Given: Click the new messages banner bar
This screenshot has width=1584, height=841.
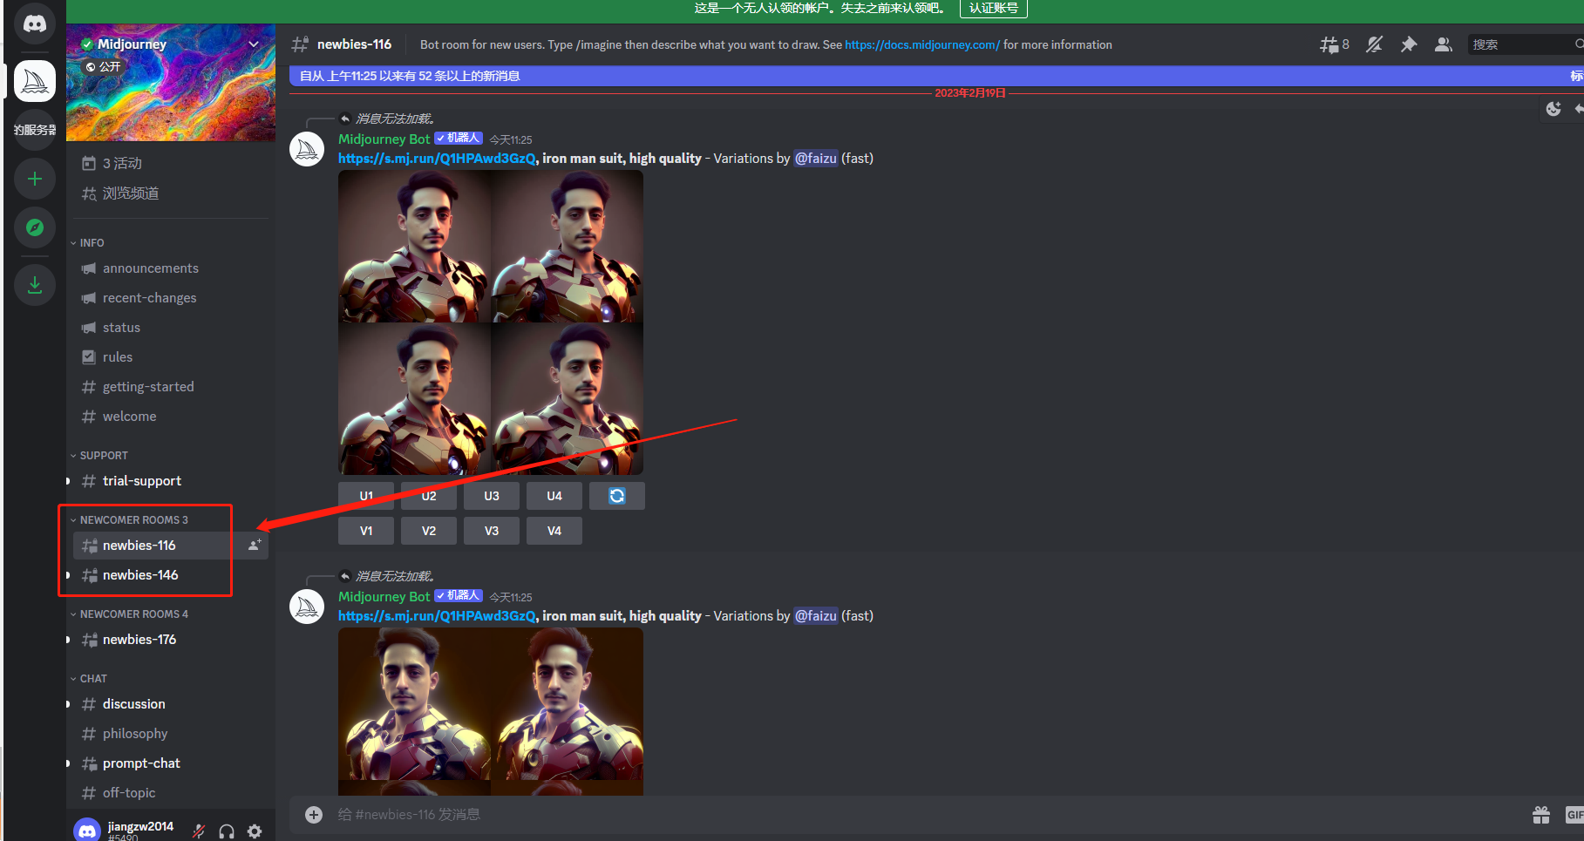Looking at the screenshot, I should [x=936, y=76].
